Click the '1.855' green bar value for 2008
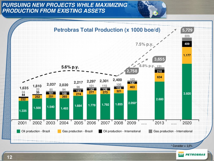 pyautogui.click(x=119, y=104)
